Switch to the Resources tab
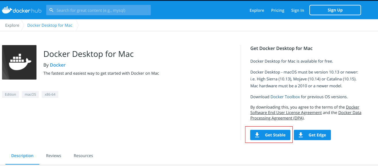The width and height of the screenshot is (378, 166). [83, 156]
